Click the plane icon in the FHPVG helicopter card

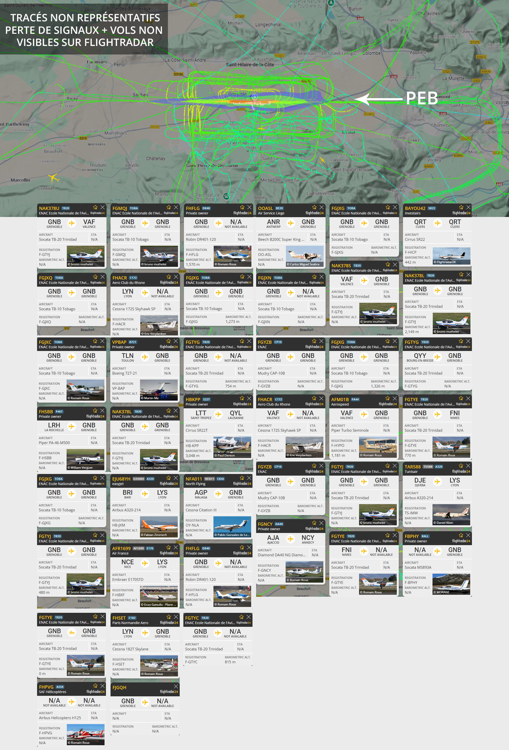click(71, 702)
